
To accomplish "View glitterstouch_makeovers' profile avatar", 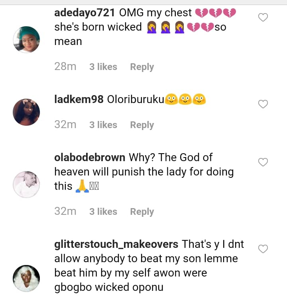I will pyautogui.click(x=26, y=278).
